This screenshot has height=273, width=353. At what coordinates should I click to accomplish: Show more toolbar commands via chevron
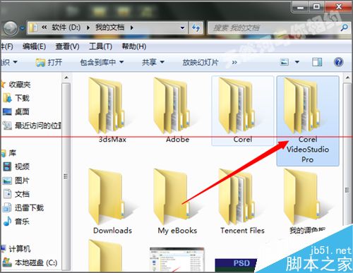coord(234,62)
